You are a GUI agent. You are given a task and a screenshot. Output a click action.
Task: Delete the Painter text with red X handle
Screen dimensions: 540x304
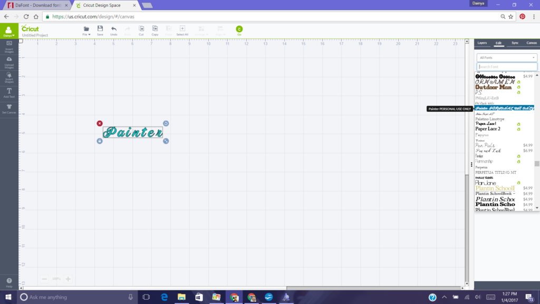(x=100, y=123)
